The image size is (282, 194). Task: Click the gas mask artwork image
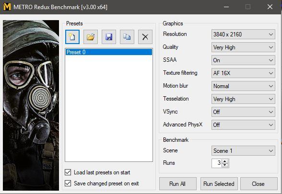click(31, 105)
